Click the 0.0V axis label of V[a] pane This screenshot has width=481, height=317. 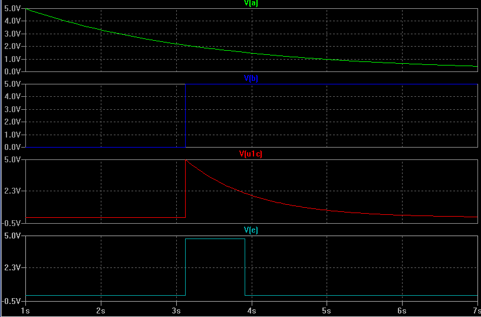pos(12,71)
